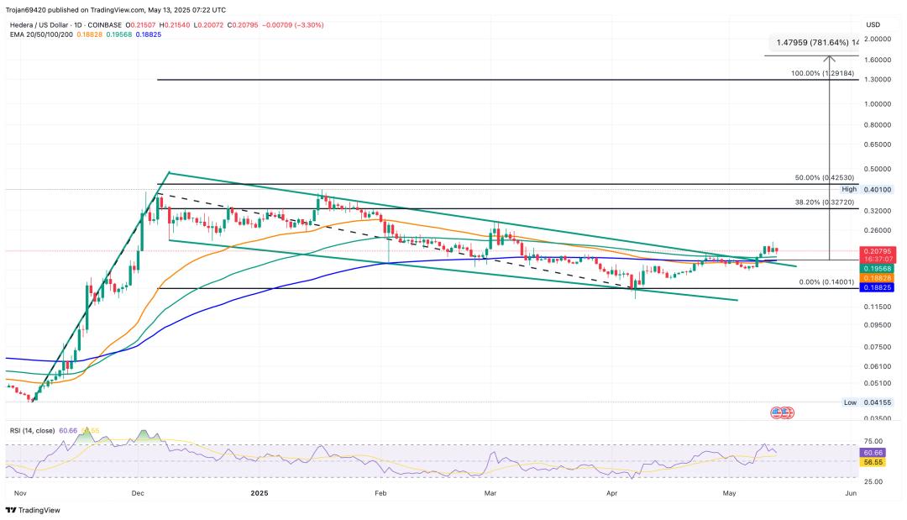
Task: Click the 0.65000 price axis level
Action: (x=878, y=144)
